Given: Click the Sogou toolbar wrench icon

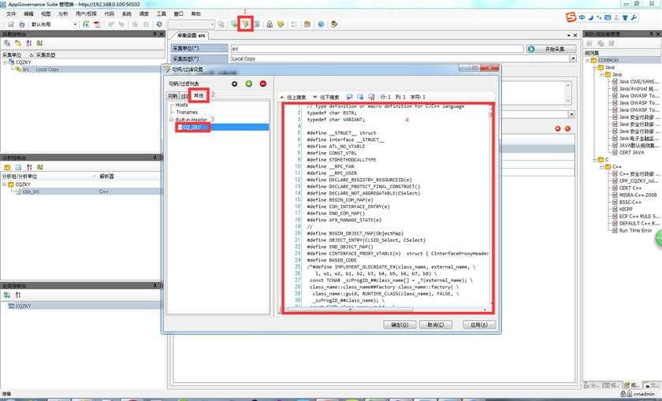Looking at the screenshot, I should pyautogui.click(x=634, y=17).
